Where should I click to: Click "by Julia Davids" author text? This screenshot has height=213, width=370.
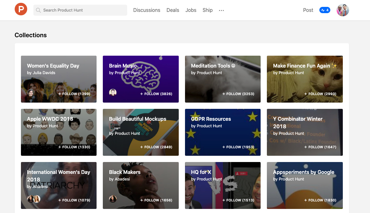41,73
